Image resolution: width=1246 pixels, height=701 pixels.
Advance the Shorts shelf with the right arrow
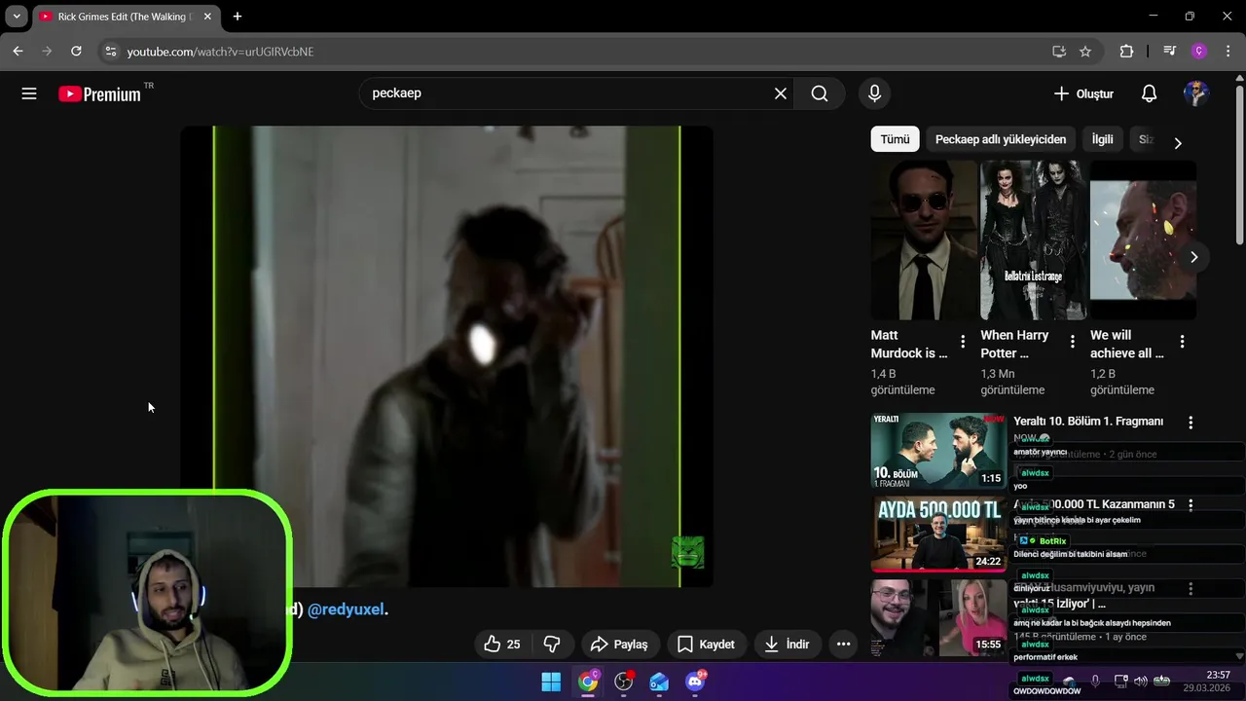tap(1193, 257)
